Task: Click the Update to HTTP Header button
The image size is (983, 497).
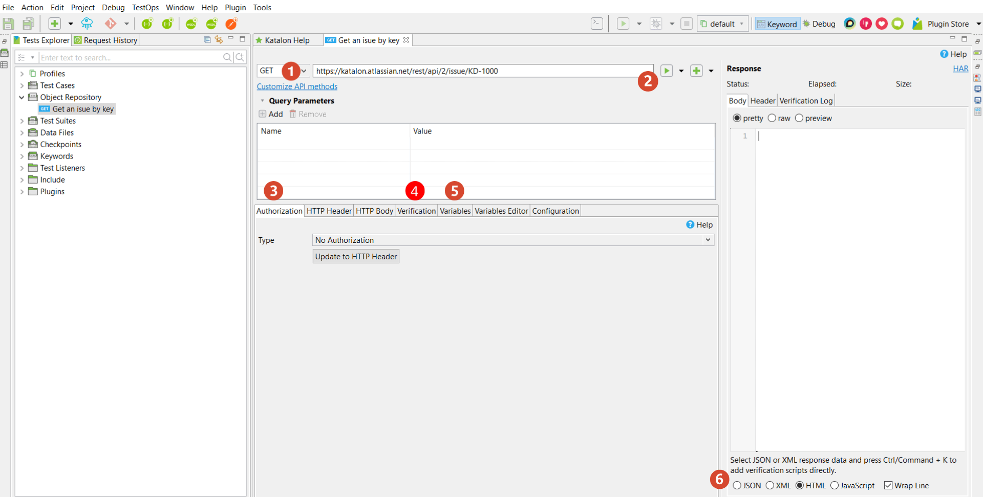Action: tap(356, 256)
